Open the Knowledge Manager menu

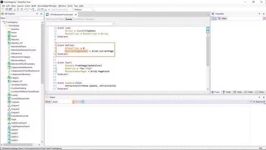(47, 6)
